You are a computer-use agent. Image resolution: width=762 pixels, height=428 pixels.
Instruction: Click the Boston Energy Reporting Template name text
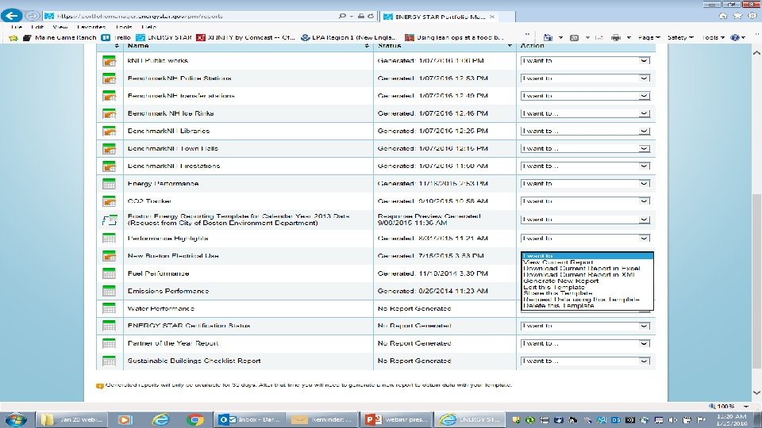point(238,220)
